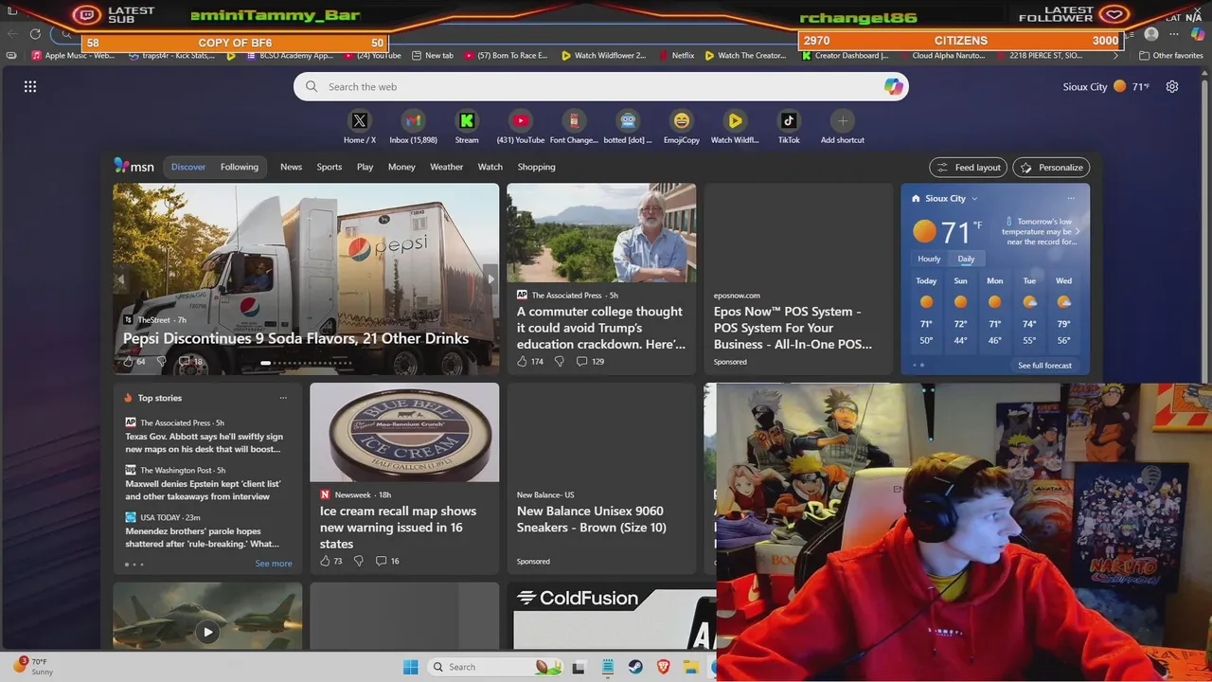Screen dimensions: 1212x682
Task: Like the Pepsi story thumbs-up icon
Action: [129, 361]
